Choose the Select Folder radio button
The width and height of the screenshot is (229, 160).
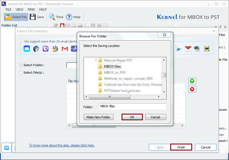coord(21,65)
